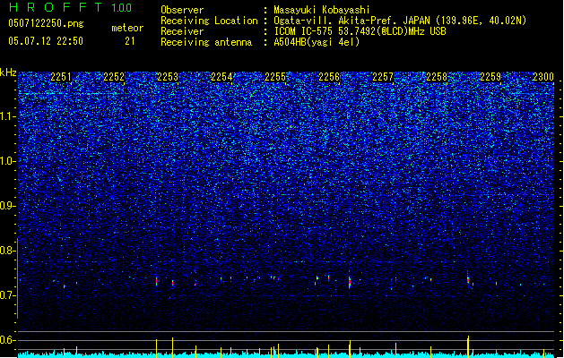Screen dimensions: 564x358
Task: Click the 1.1 kHz axis label
Action: [x=8, y=116]
